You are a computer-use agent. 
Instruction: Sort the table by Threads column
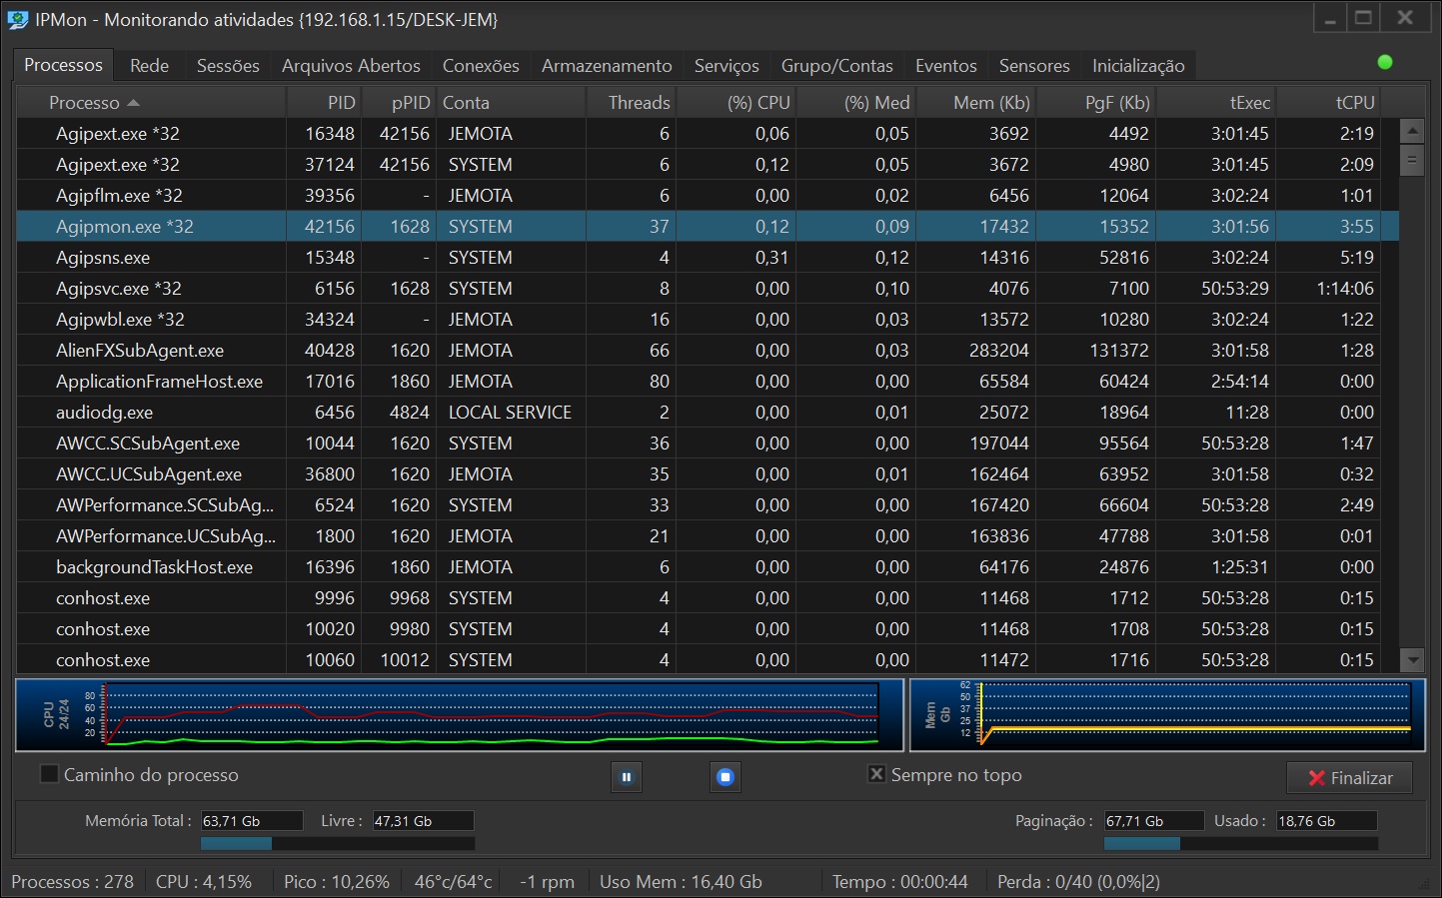(632, 102)
